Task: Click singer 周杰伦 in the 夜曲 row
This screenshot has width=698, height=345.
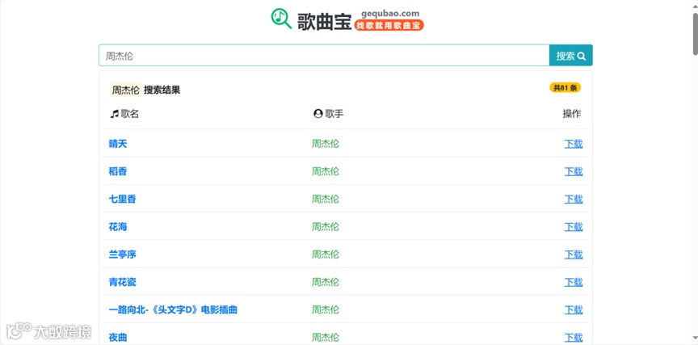Action: point(326,337)
